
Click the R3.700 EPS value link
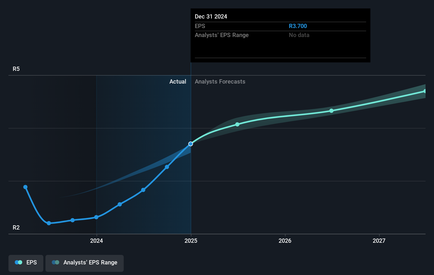point(298,26)
